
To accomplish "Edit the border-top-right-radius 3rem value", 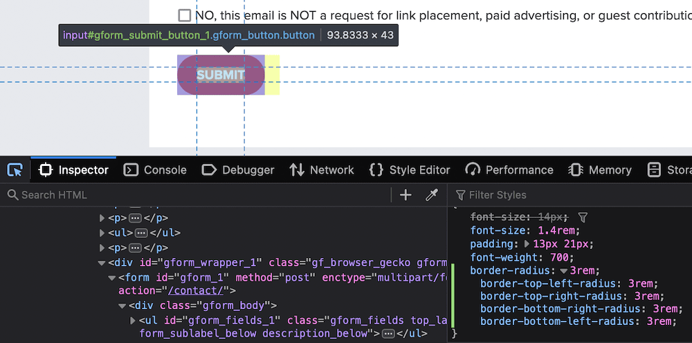I will 646,296.
